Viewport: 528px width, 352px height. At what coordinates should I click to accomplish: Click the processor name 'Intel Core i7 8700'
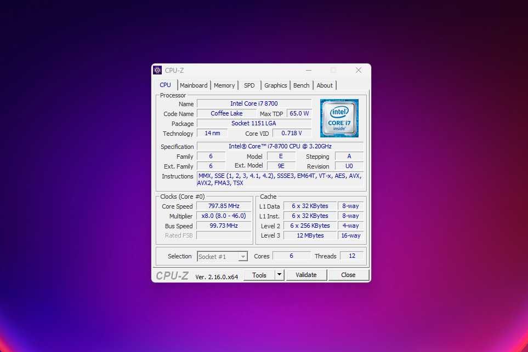254,103
